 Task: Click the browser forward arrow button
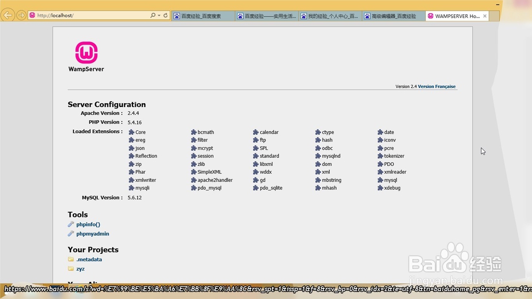(x=21, y=15)
